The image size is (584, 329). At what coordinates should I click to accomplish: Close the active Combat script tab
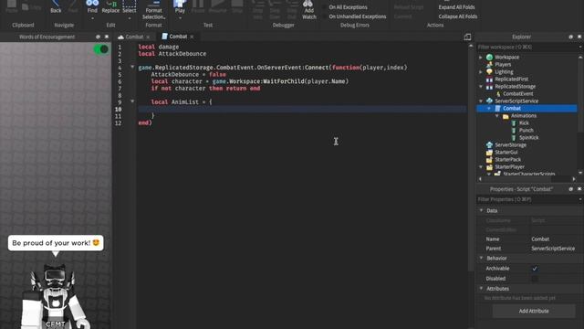click(x=192, y=37)
